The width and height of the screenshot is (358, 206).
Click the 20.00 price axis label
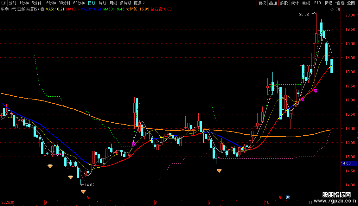tap(350, 15)
